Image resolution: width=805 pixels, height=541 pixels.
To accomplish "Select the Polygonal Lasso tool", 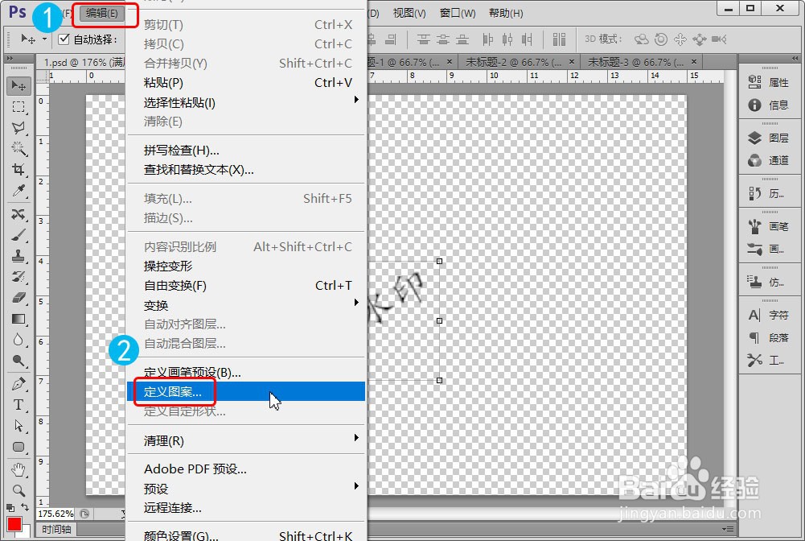I will click(x=18, y=128).
